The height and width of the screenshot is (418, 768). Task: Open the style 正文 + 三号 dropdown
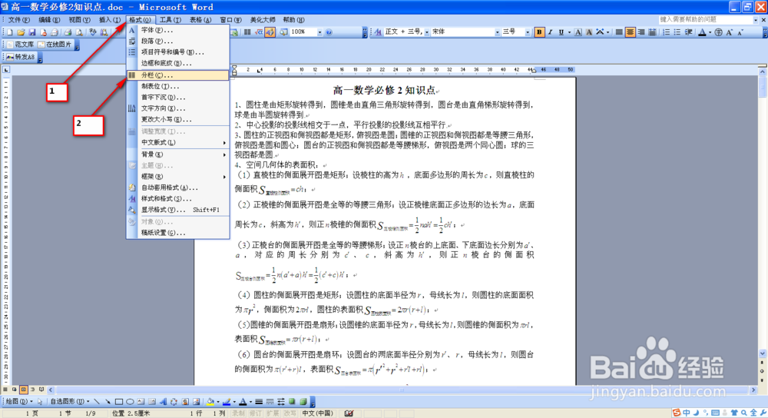tap(427, 32)
